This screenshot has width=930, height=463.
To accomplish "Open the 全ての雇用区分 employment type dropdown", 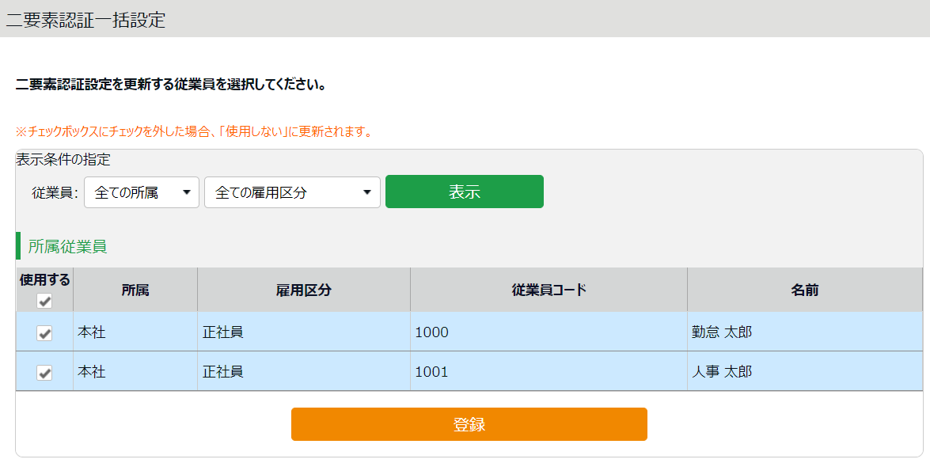I will pyautogui.click(x=292, y=192).
